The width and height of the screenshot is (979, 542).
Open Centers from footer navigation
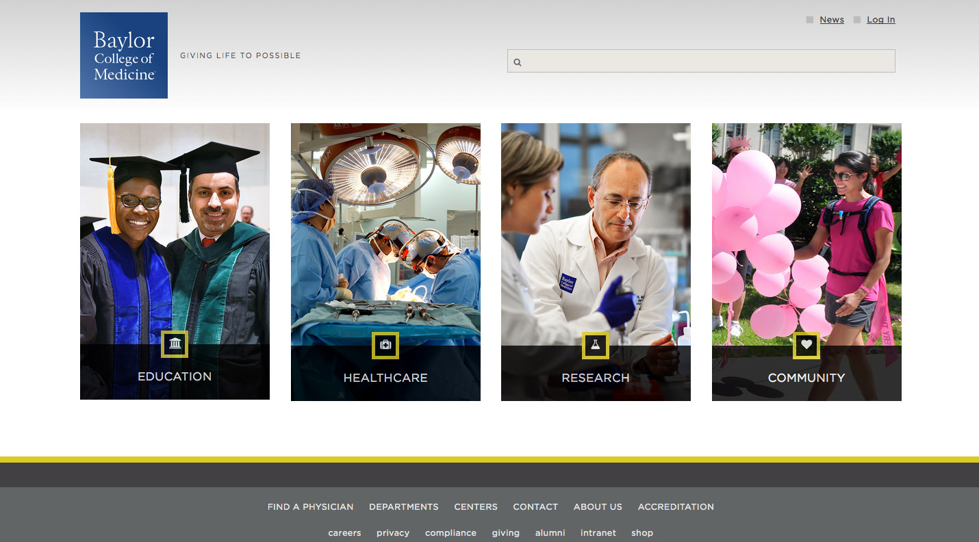pos(476,507)
